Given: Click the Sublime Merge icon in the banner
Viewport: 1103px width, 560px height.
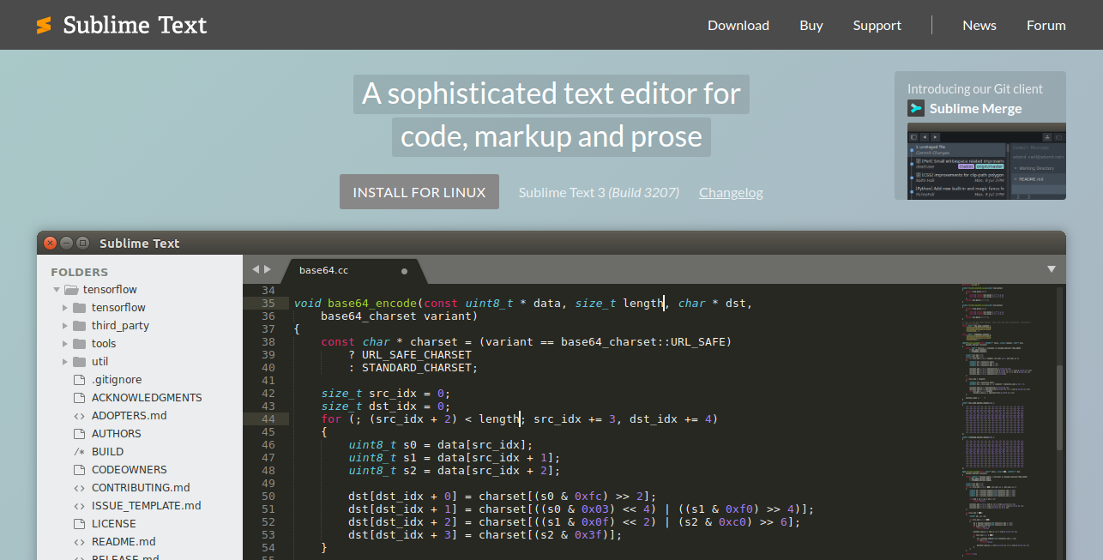Looking at the screenshot, I should click(x=916, y=108).
